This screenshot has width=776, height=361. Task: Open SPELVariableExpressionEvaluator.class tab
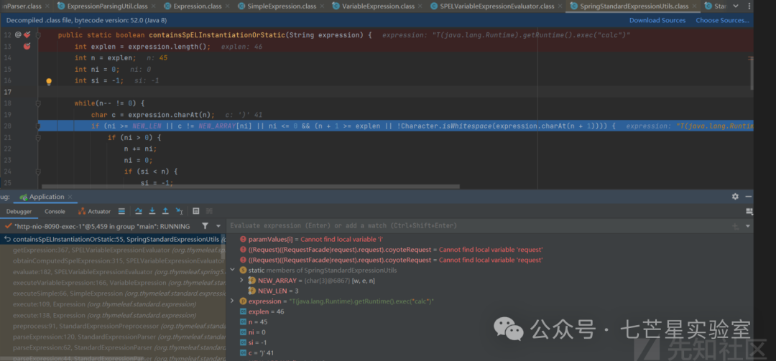pyautogui.click(x=497, y=6)
